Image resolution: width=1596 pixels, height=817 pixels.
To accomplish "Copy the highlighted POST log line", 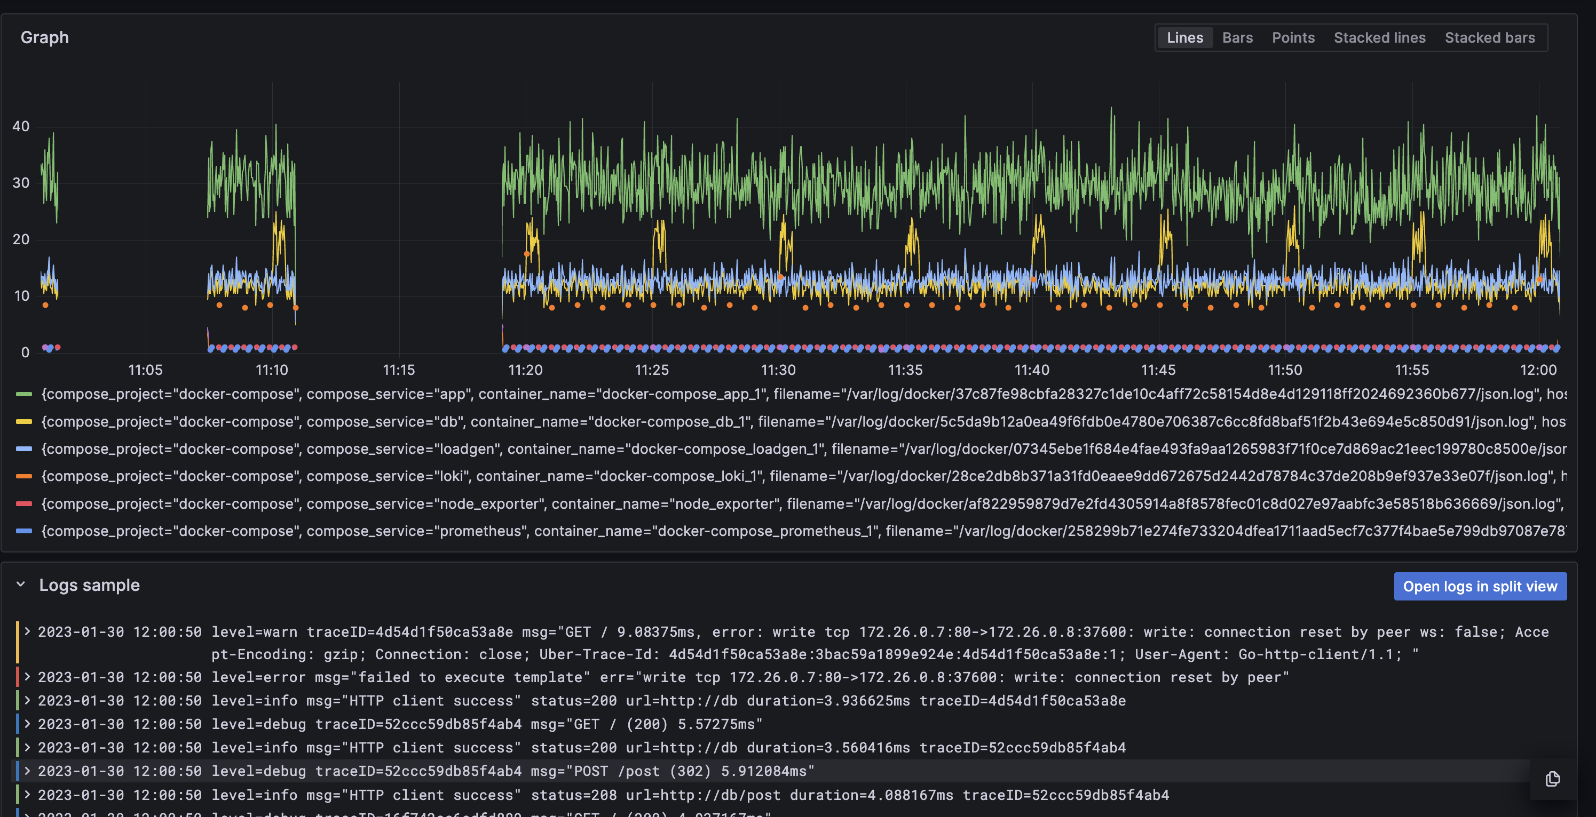I will click(1552, 780).
